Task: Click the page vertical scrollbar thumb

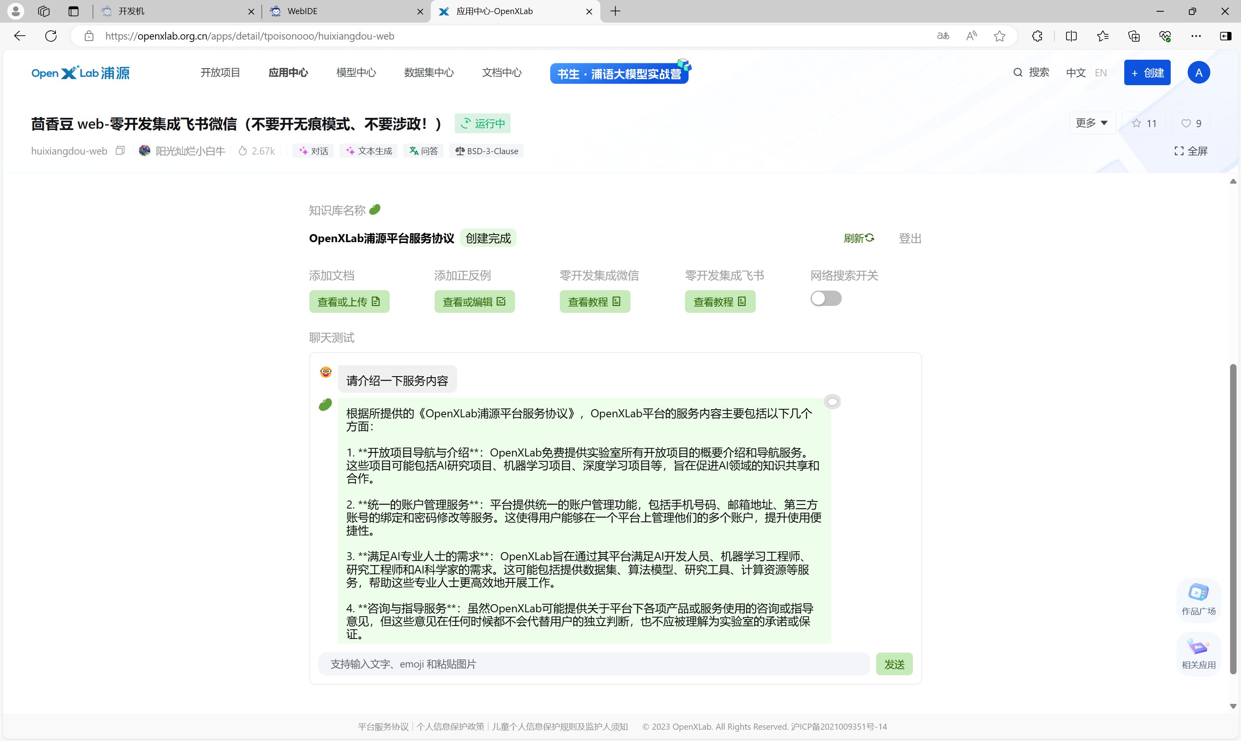Action: click(1233, 519)
